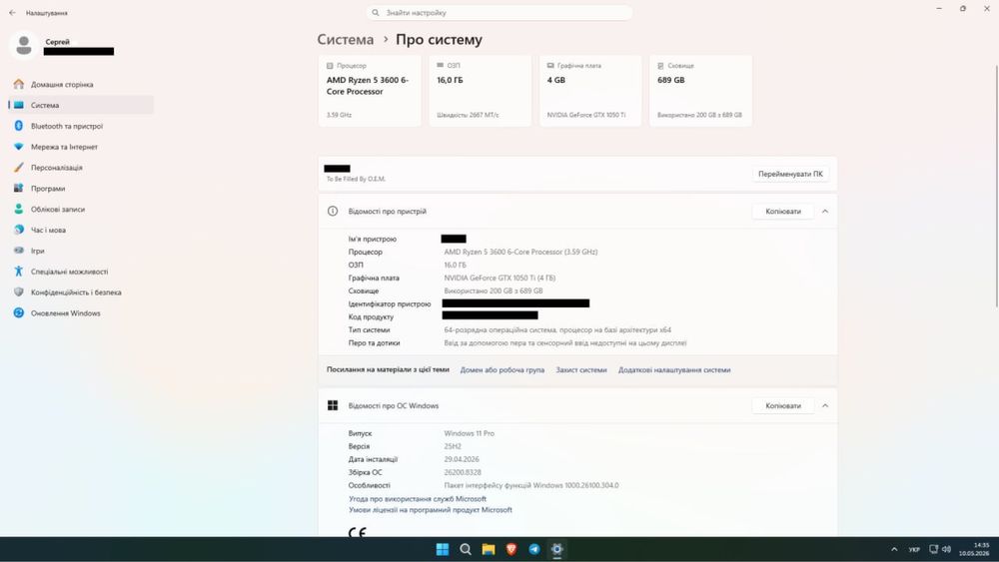Open Мережа та Інтернет settings
Viewport: 999px width, 562px height.
(81, 147)
